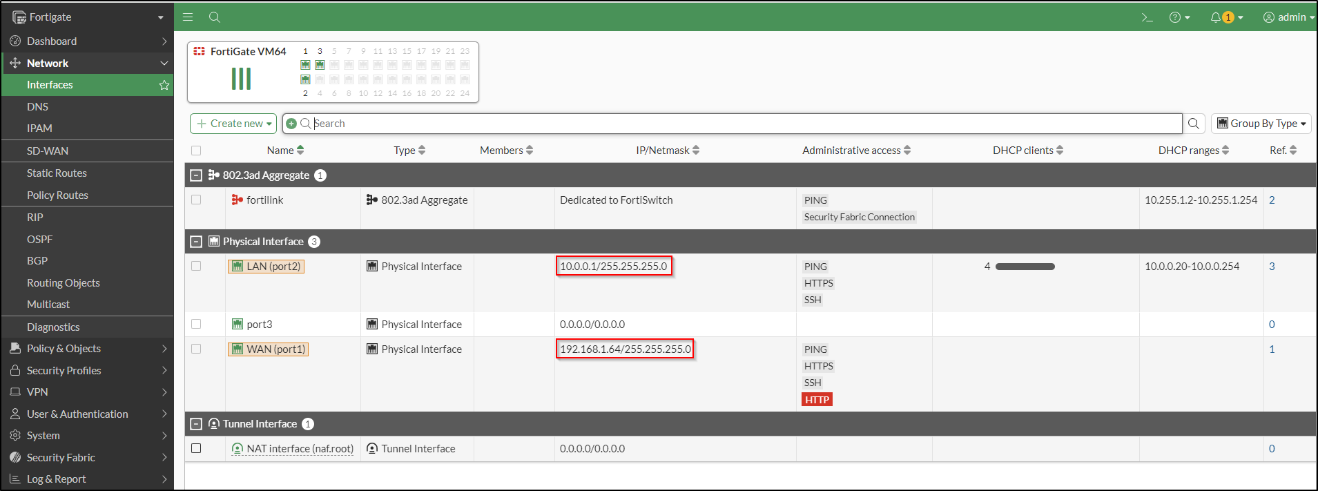Expand the Log & Report menu

(x=87, y=479)
